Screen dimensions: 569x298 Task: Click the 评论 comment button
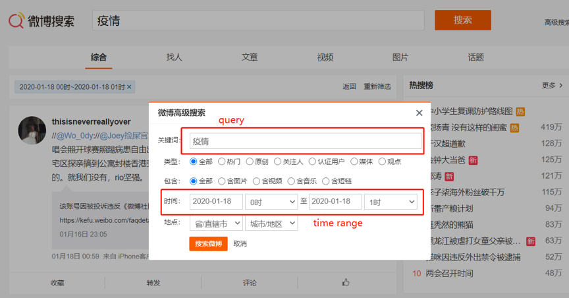[250, 283]
